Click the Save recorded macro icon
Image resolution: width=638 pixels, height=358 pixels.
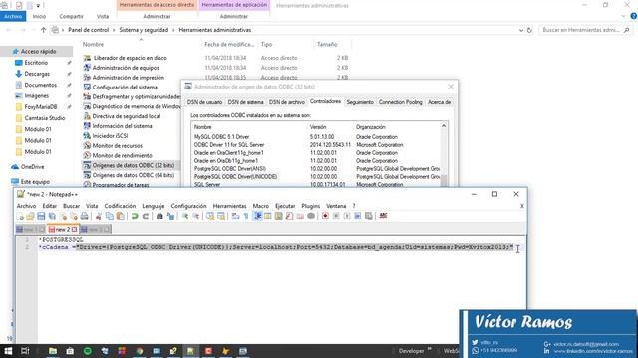368,216
